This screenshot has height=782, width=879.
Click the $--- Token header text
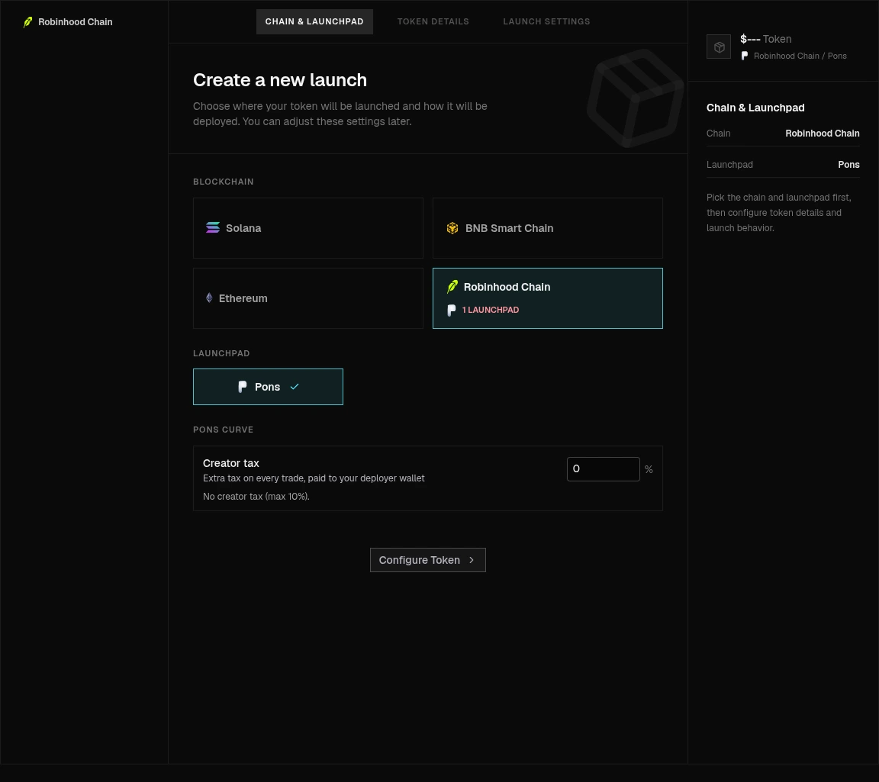(766, 39)
